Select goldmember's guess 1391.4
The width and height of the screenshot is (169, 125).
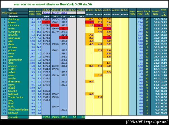pos(46,60)
